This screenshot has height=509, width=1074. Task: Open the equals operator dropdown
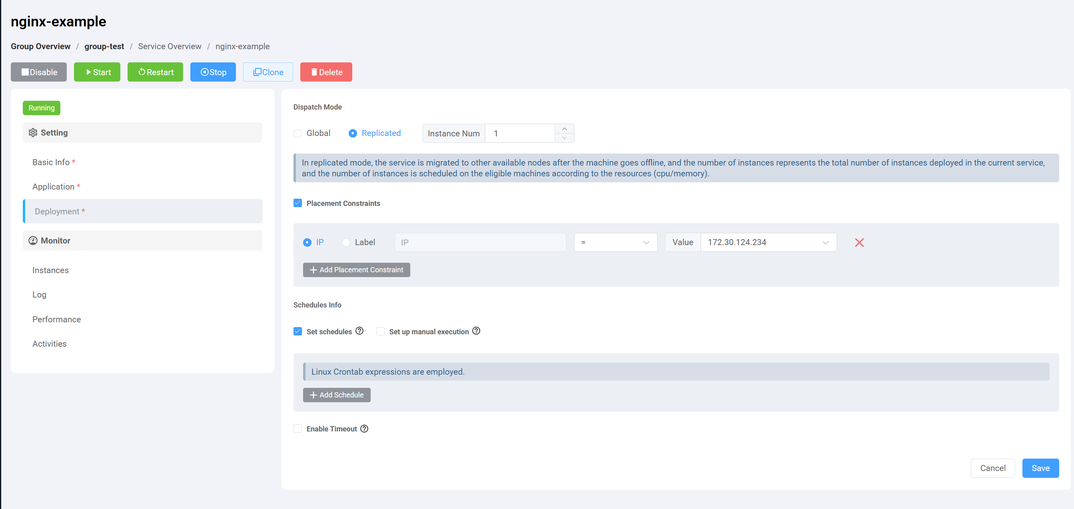pyautogui.click(x=615, y=242)
